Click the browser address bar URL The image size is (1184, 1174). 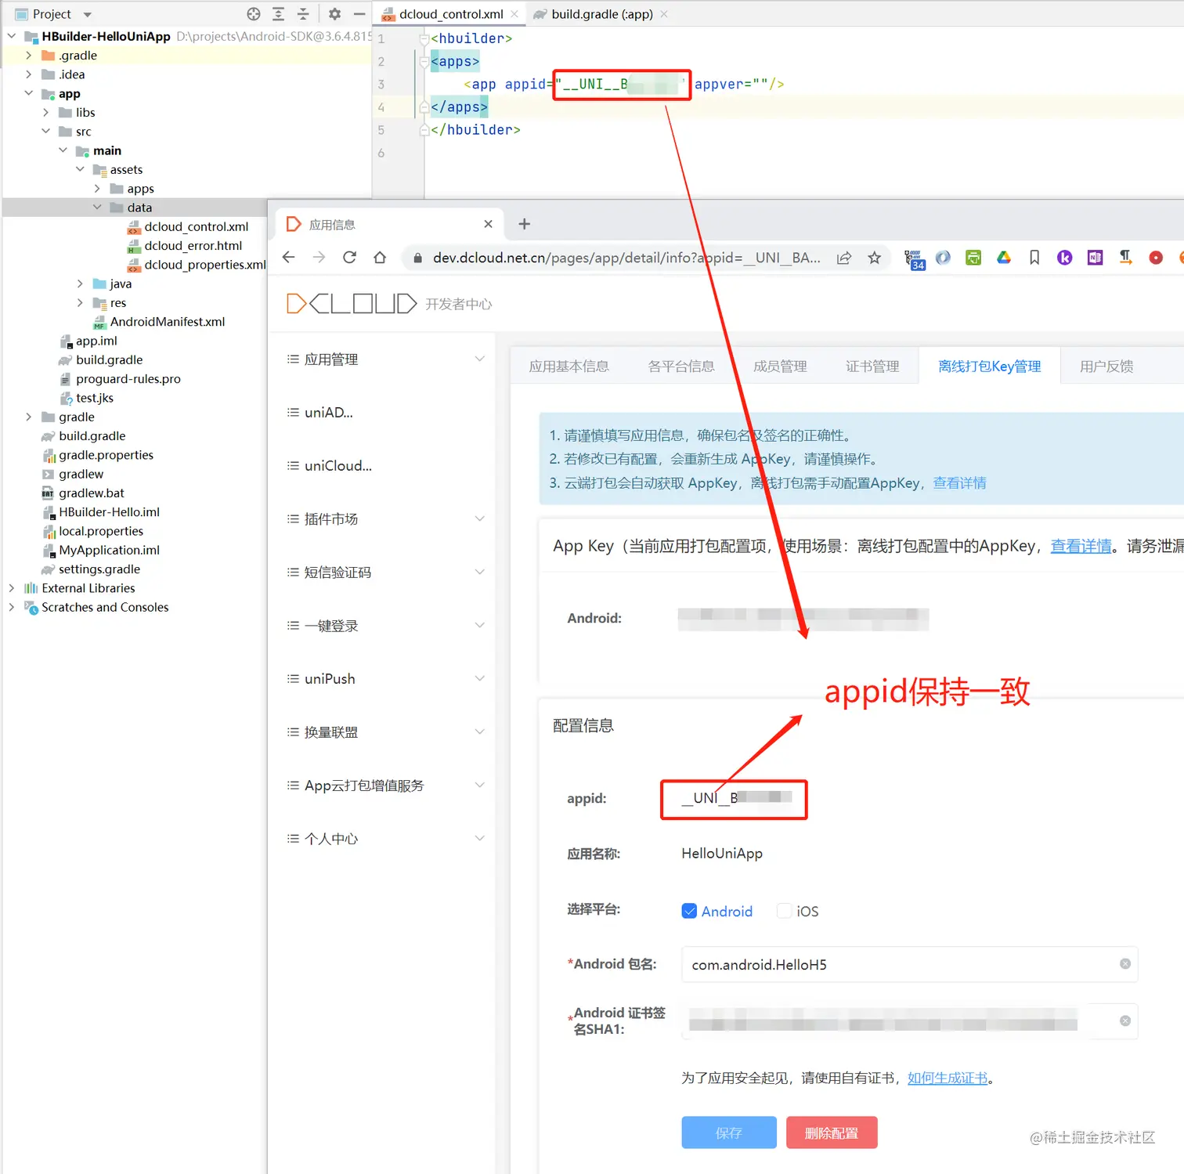(626, 258)
